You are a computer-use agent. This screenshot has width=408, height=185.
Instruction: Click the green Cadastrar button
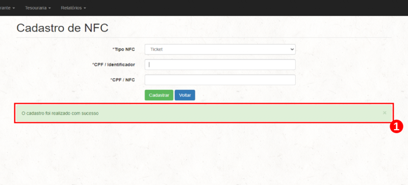click(x=159, y=95)
